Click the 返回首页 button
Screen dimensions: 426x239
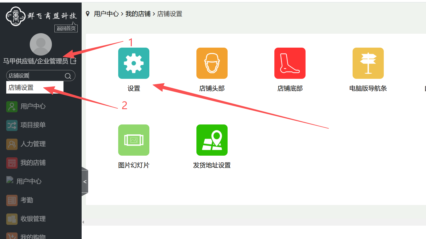tap(66, 28)
